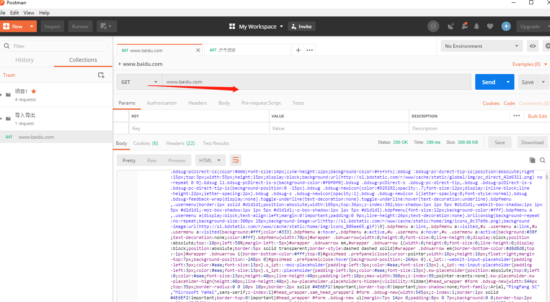Click the params table ellipsis icon

(x=517, y=116)
